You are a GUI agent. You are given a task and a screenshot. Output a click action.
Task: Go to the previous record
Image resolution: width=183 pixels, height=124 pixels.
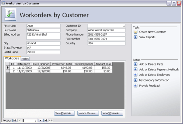point(20,120)
